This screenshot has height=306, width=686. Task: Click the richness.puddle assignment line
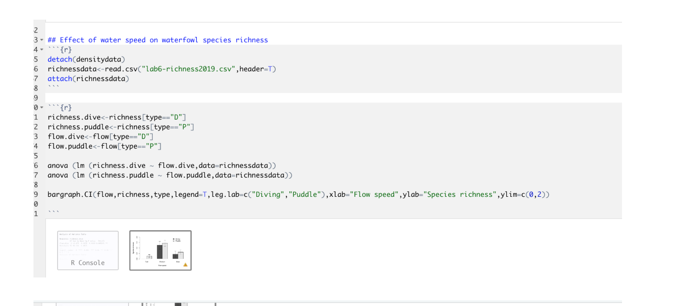coord(121,127)
